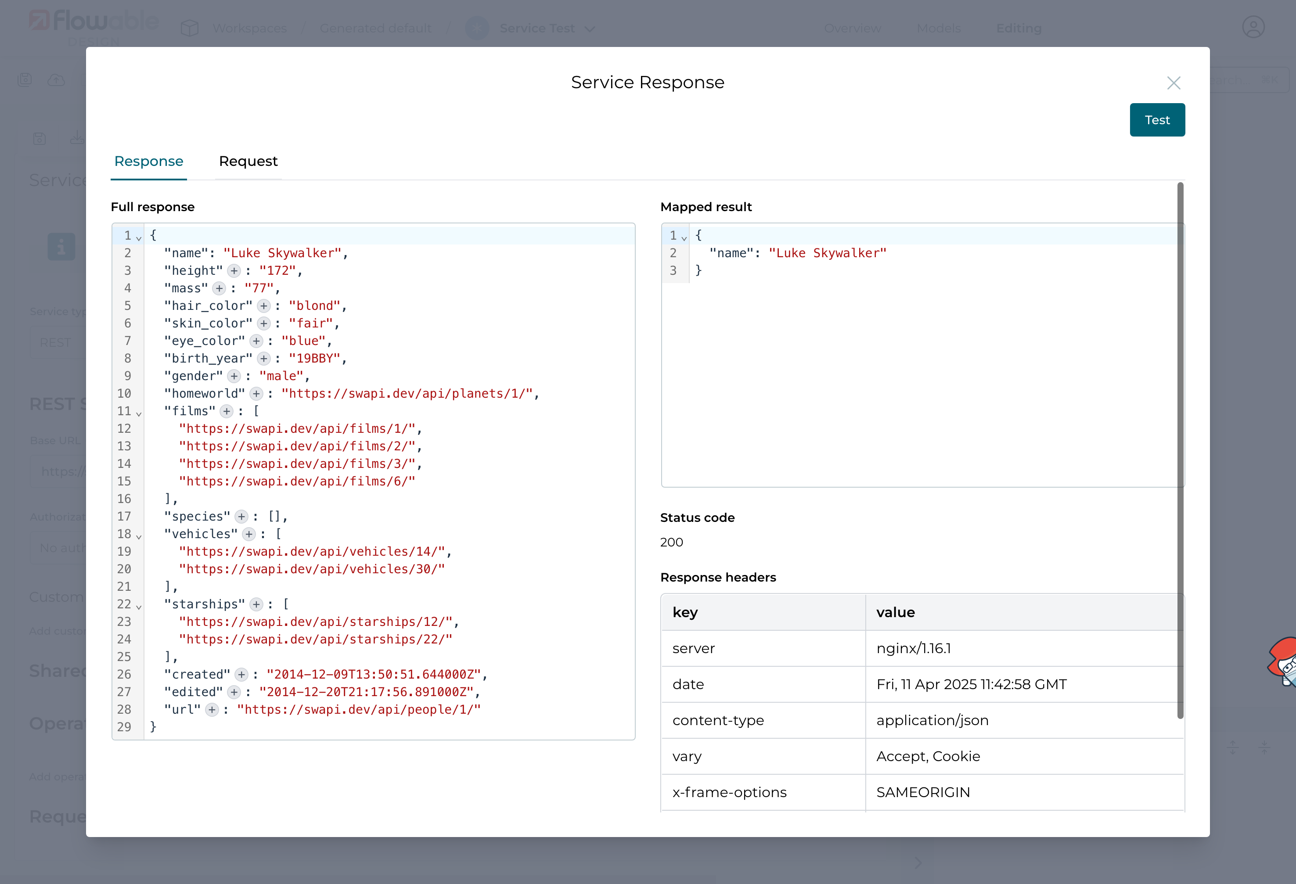Close the Service Response dialog
Screen dimensions: 1296x884
(1174, 83)
